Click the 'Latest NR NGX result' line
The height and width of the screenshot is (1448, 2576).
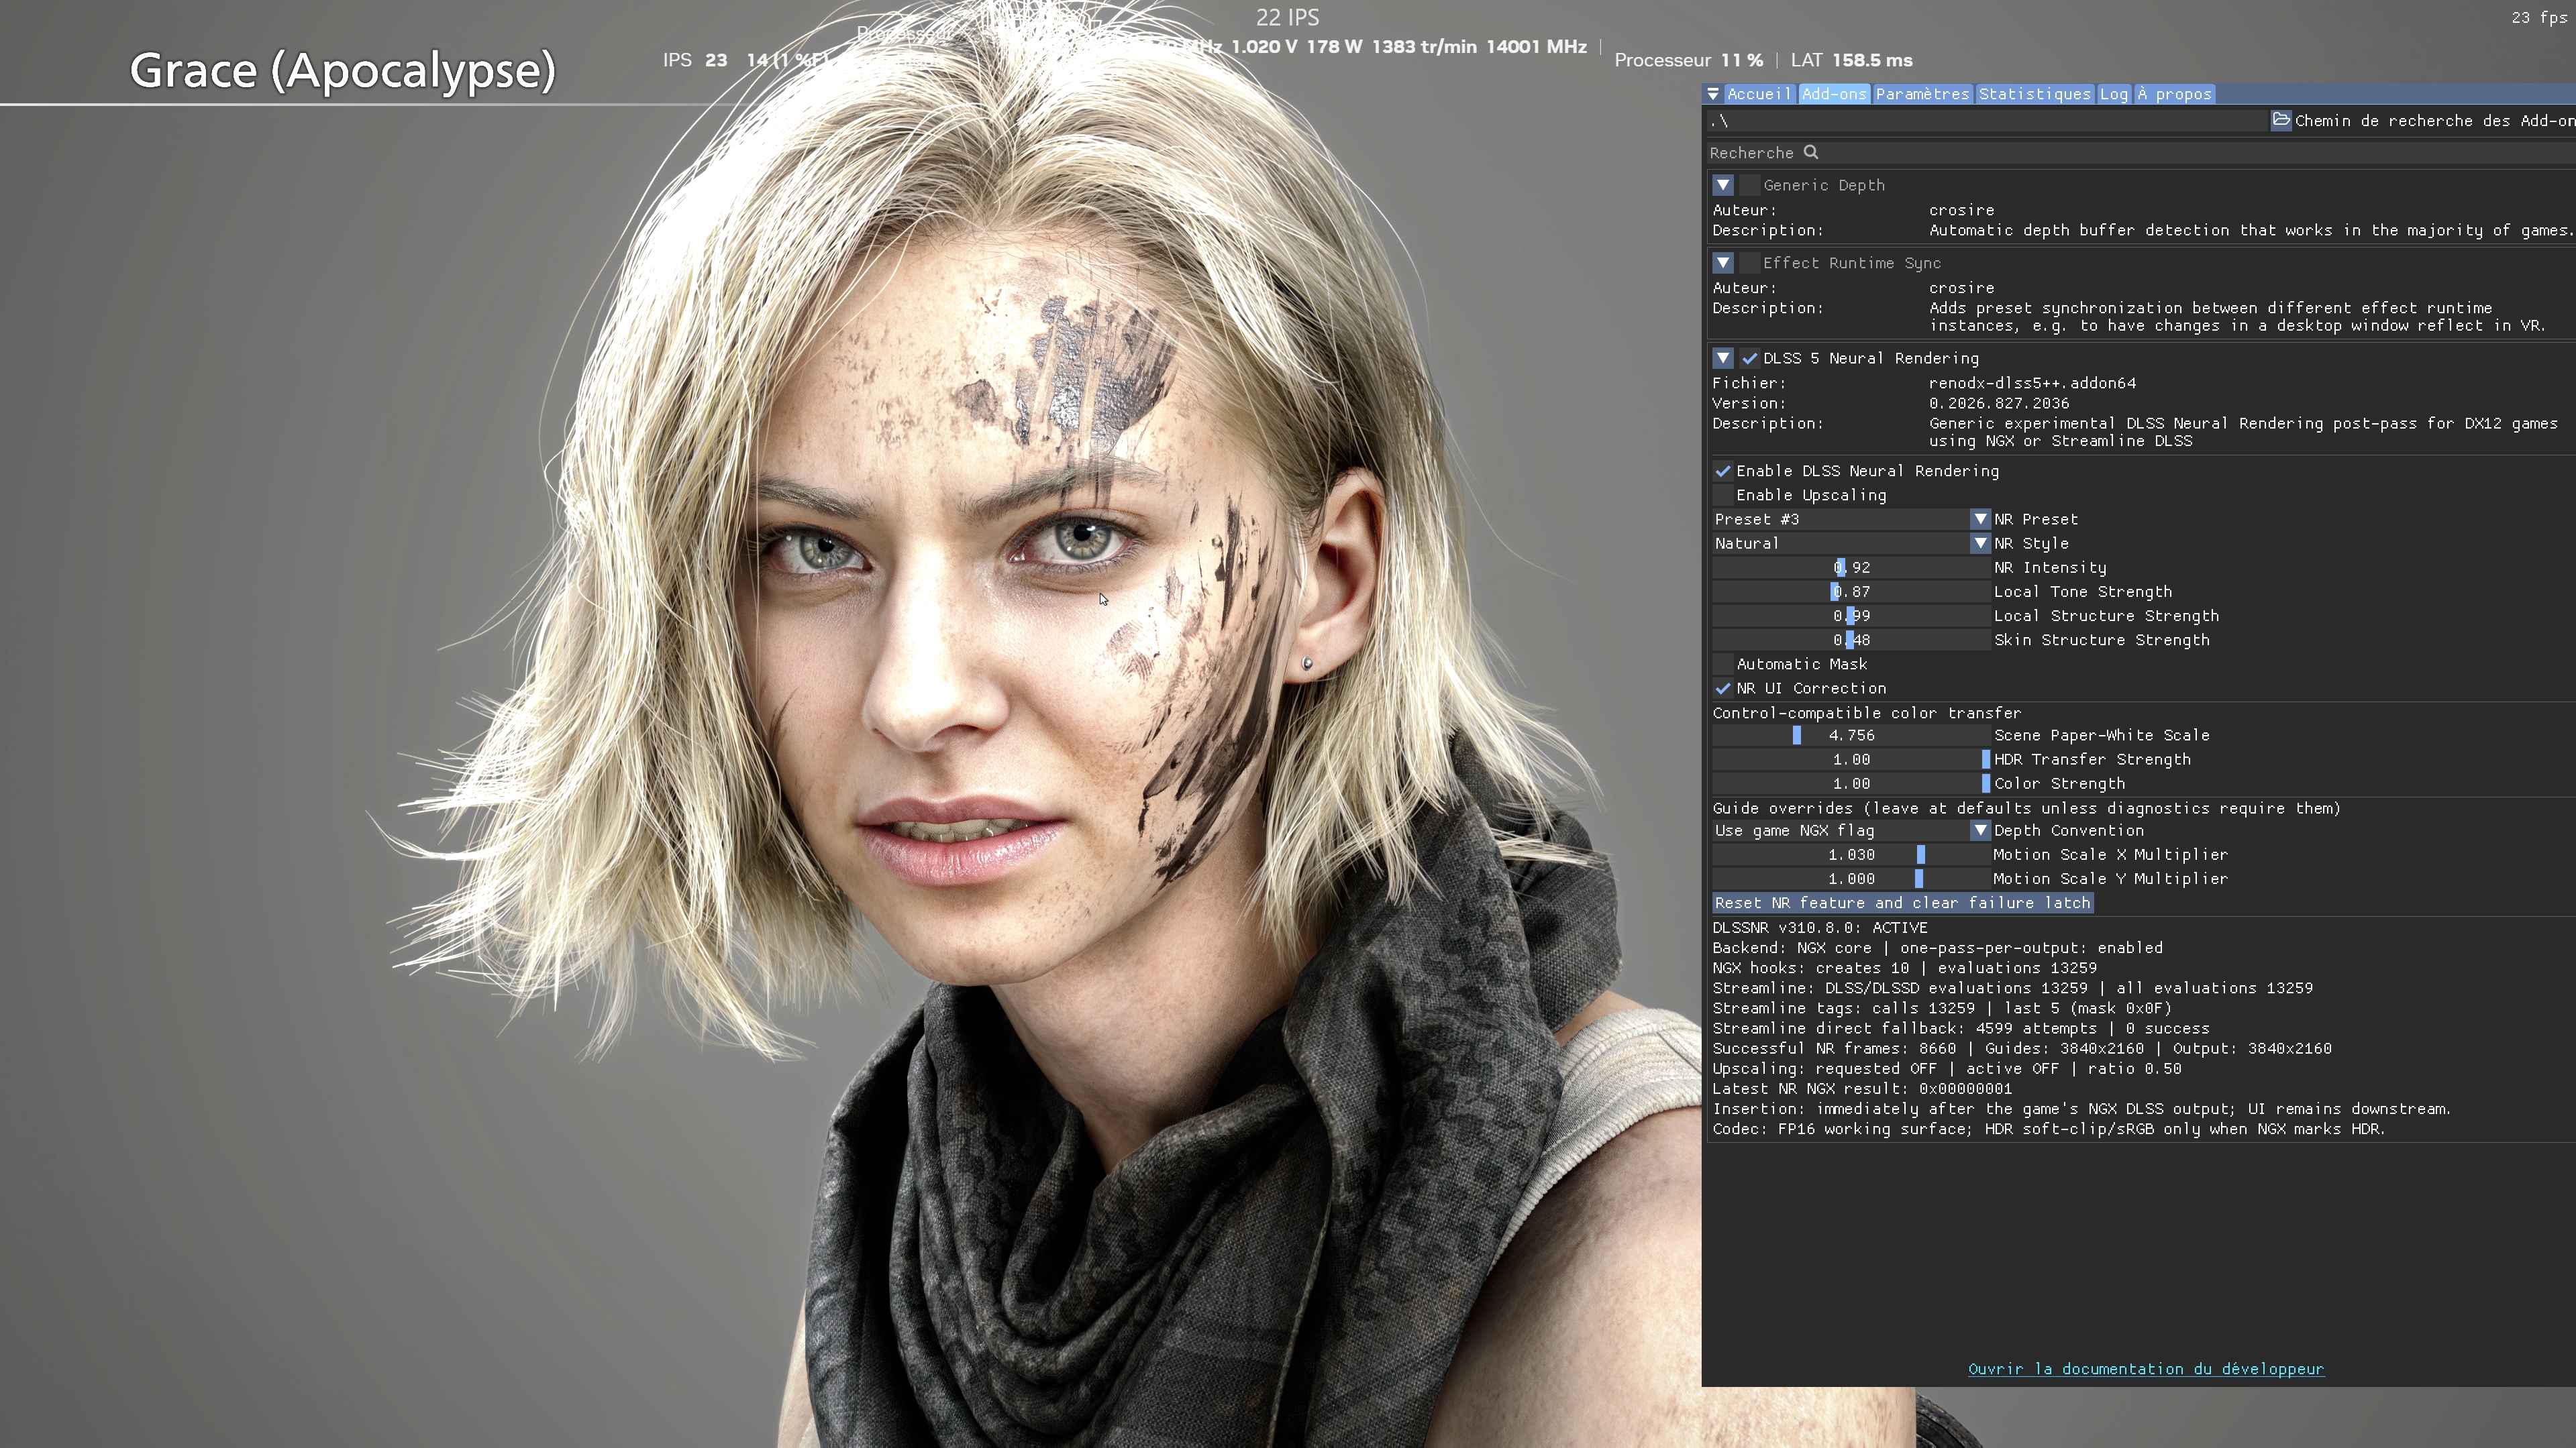pyautogui.click(x=1862, y=1089)
